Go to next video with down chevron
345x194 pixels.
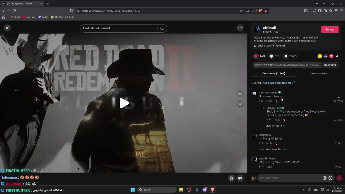click(x=240, y=104)
